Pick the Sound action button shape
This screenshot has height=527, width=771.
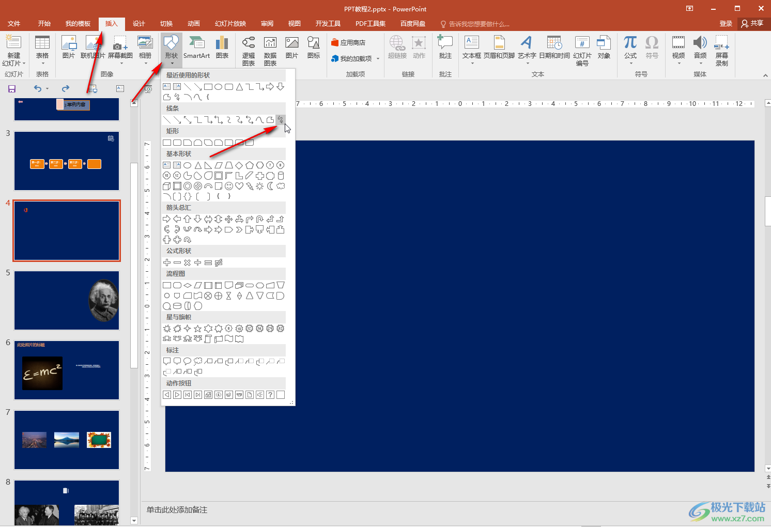pyautogui.click(x=260, y=395)
